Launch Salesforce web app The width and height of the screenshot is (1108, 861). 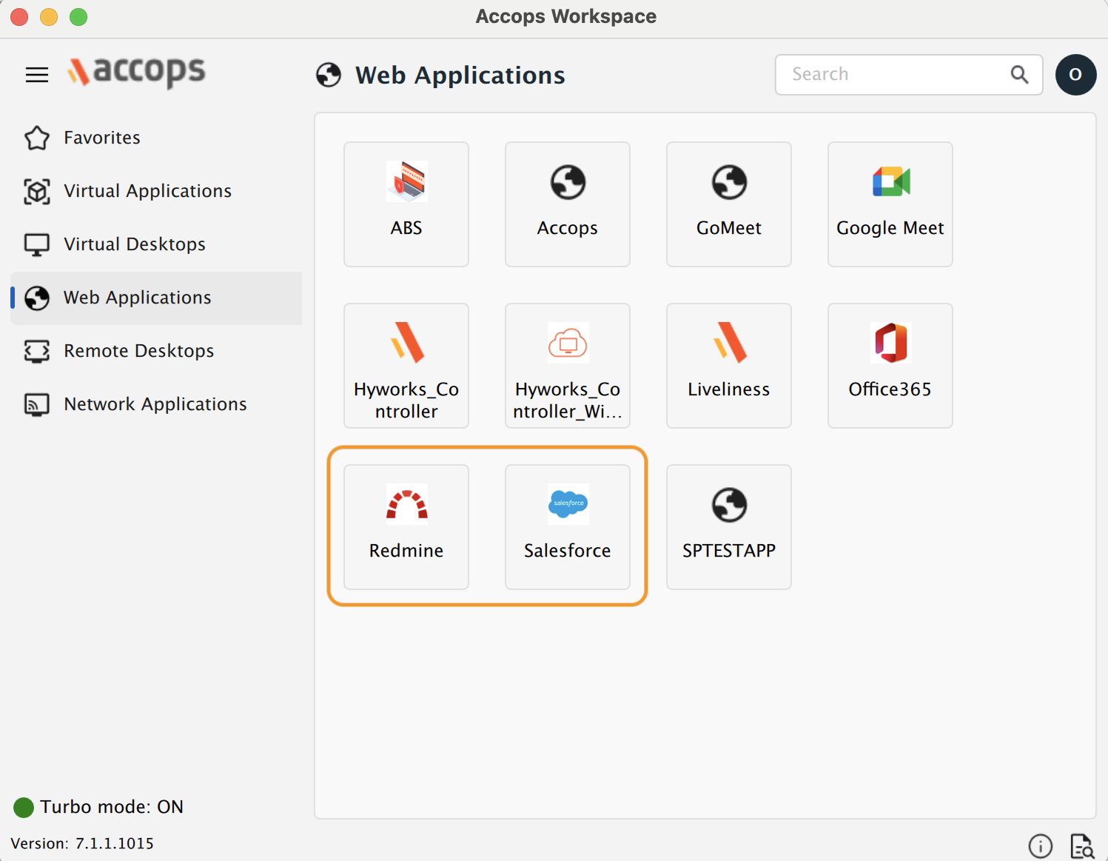point(567,526)
